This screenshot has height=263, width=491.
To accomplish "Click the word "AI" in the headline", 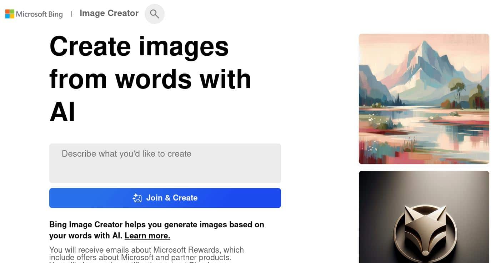I will [x=62, y=111].
